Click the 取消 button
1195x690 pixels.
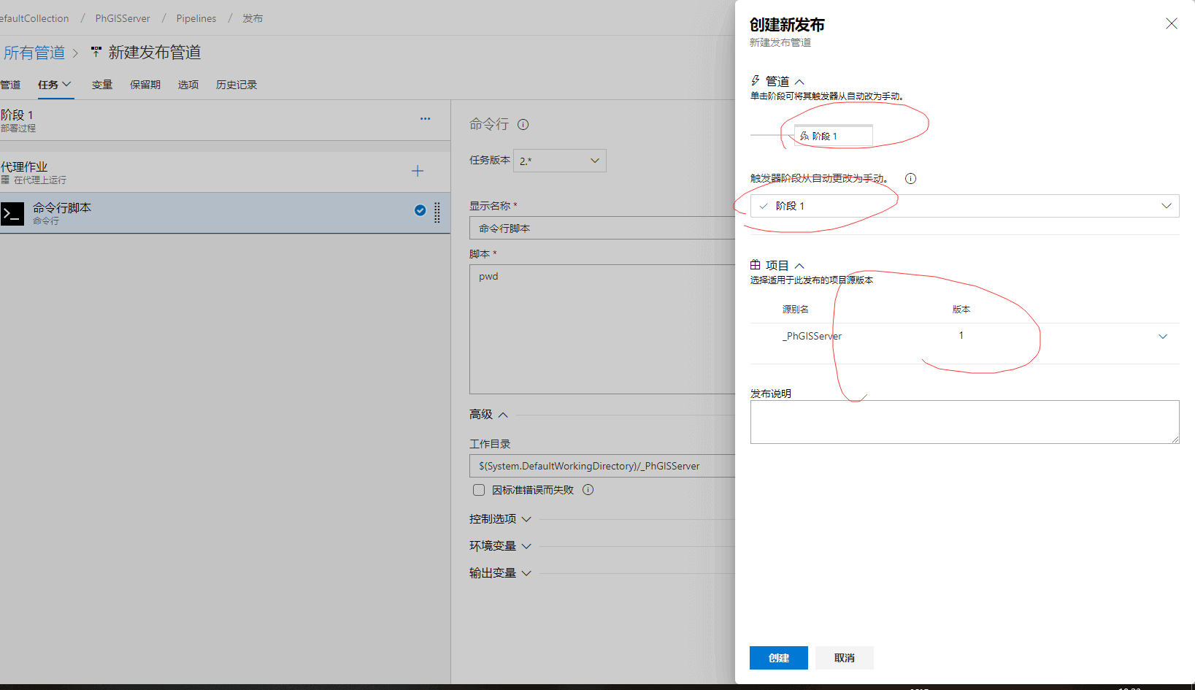click(x=844, y=658)
